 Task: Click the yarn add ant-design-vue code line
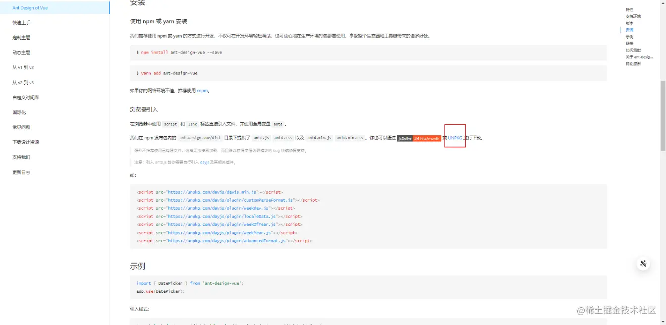(x=167, y=73)
